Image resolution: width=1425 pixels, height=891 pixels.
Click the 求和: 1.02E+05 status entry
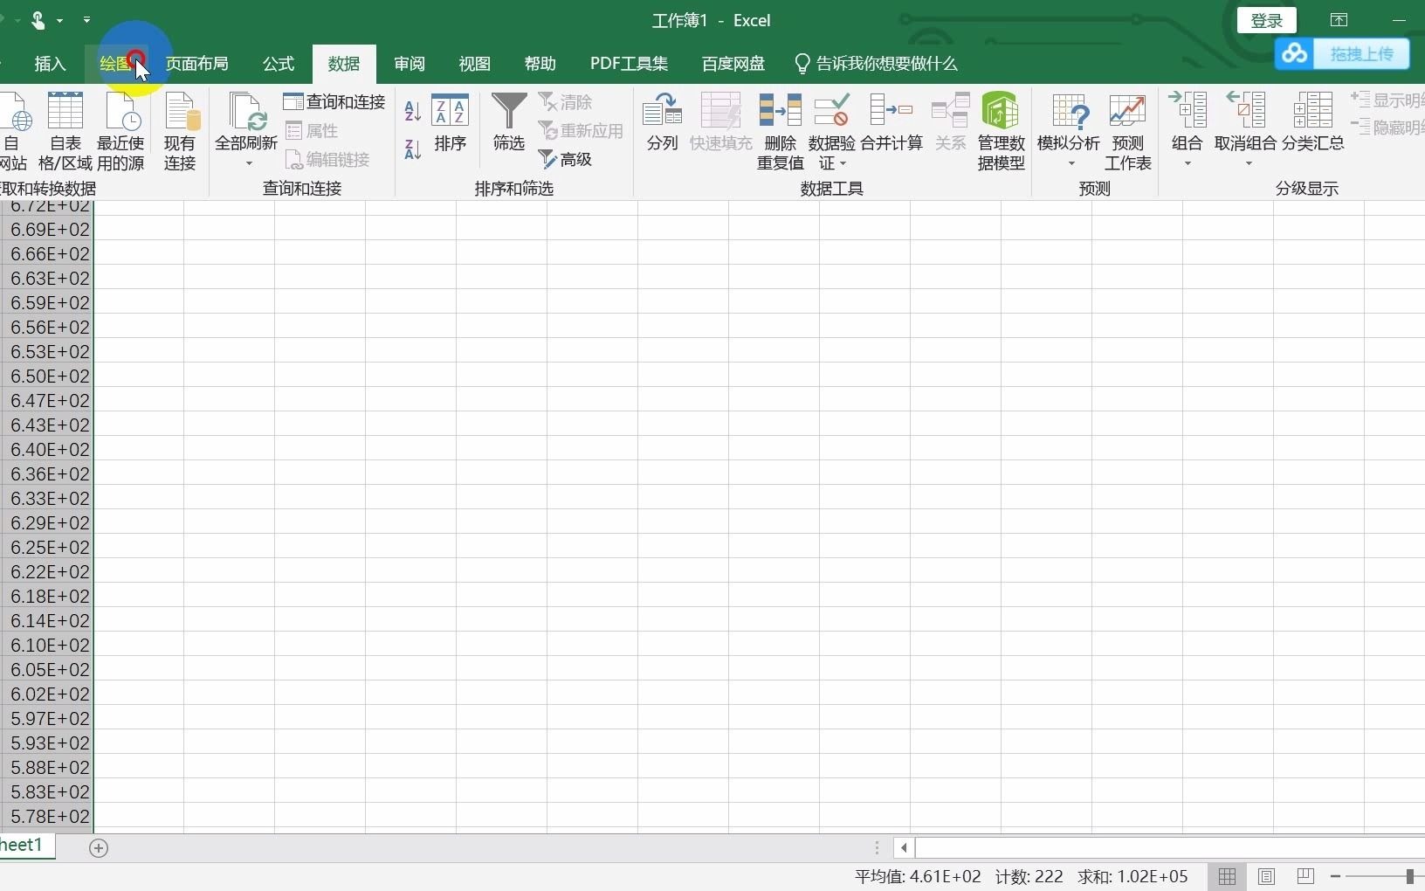[1132, 877]
